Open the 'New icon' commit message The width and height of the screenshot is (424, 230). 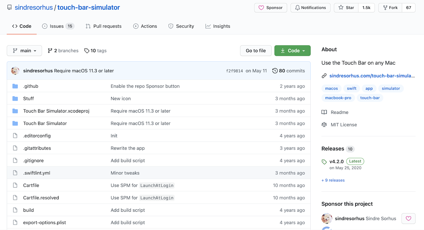pos(121,99)
